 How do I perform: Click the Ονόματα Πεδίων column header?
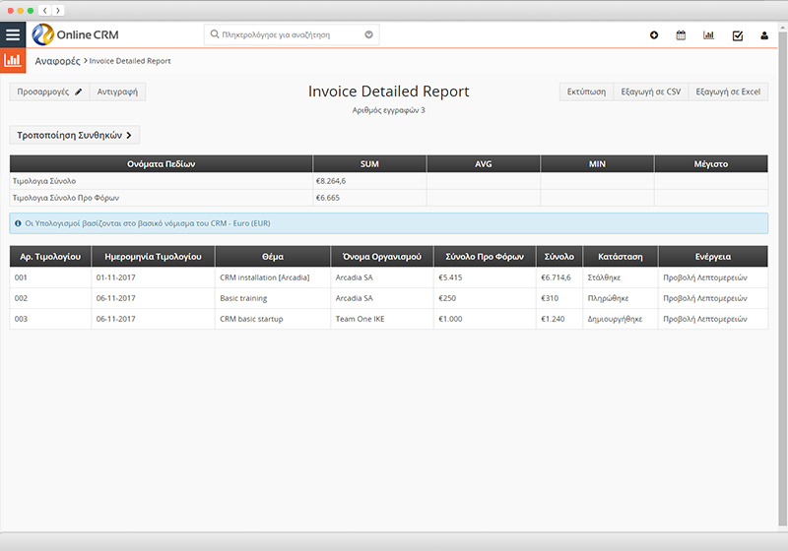[161, 164]
